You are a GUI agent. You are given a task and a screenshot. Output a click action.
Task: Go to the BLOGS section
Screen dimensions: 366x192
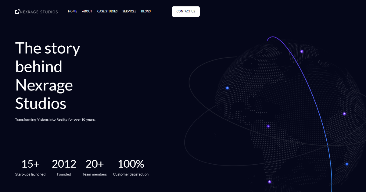(146, 11)
